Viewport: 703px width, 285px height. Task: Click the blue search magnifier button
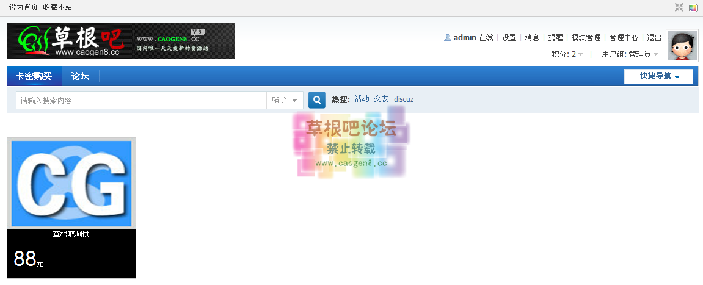click(x=317, y=100)
